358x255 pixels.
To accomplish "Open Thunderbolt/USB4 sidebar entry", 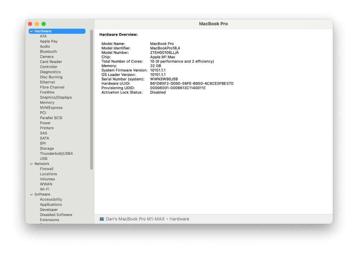I will pyautogui.click(x=56, y=154).
